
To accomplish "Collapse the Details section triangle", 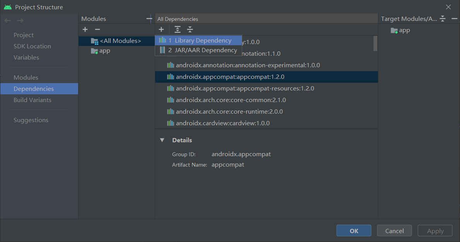I will pyautogui.click(x=162, y=140).
